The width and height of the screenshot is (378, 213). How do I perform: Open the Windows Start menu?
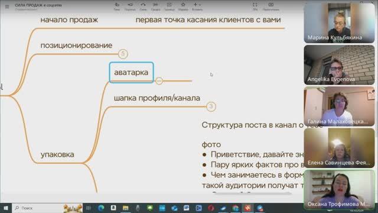6,208
